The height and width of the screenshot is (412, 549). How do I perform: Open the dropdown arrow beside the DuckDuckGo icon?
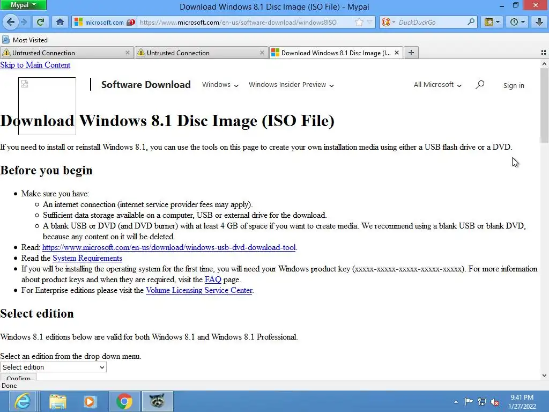[x=394, y=23]
